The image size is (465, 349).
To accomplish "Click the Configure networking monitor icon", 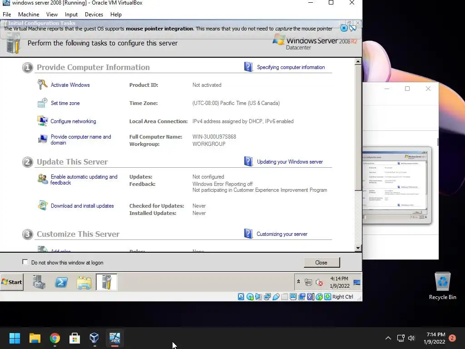I will (42, 121).
